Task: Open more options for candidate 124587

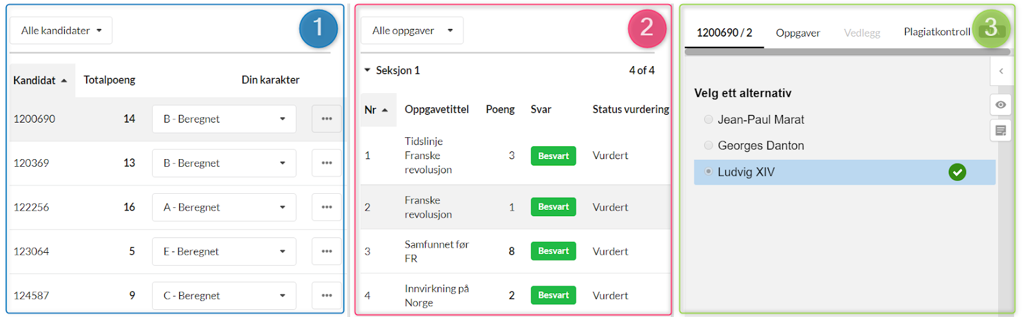Action: 327,296
